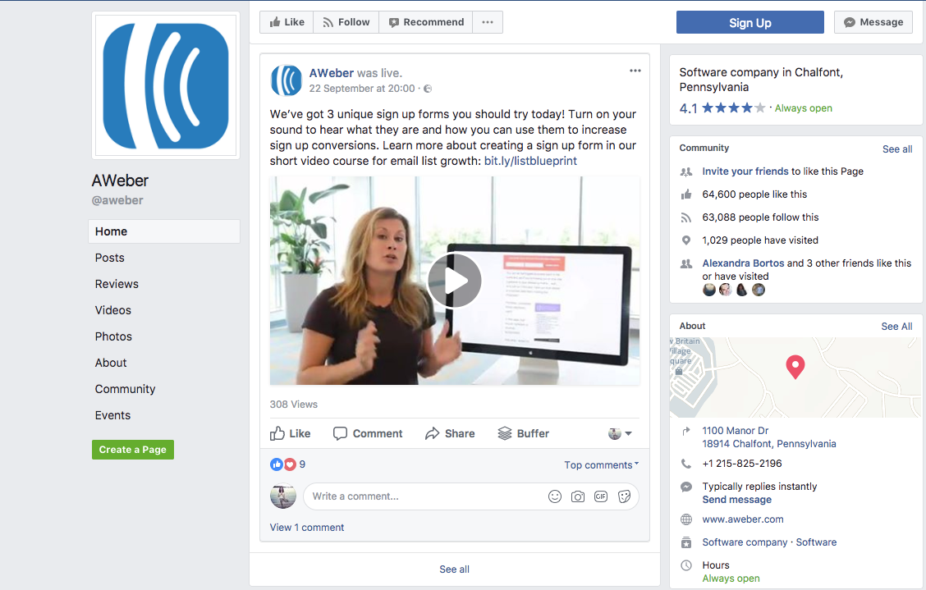The height and width of the screenshot is (590, 926).
Task: Click the Software company category link
Action: coord(744,542)
